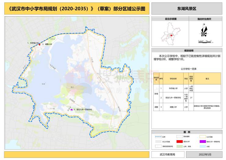Click the map label 3、调整小学
The height and width of the screenshot is (160, 226).
click(47, 44)
